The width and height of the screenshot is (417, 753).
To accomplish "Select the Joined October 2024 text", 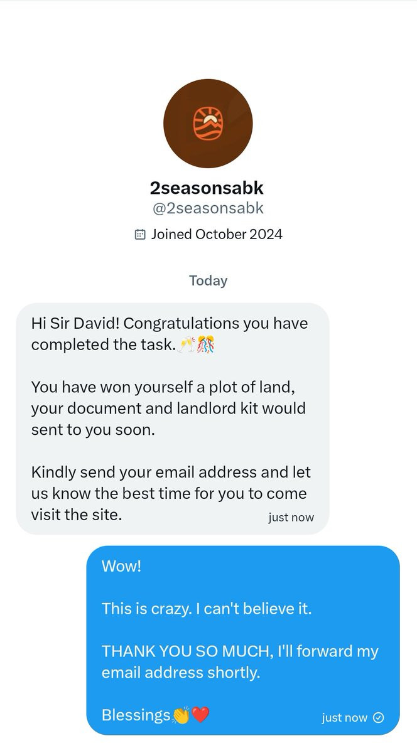I will [217, 235].
